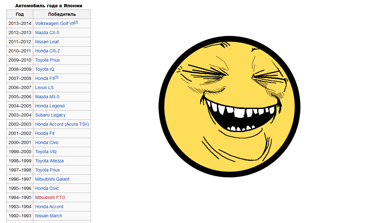
Task: Click the Nissan March link
Action: pyautogui.click(x=48, y=216)
